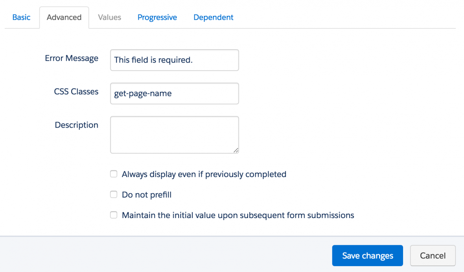Focus the CSS Classes input box
Image resolution: width=464 pixels, height=272 pixels.
(x=174, y=93)
